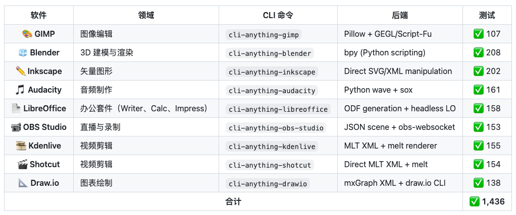
Task: Click the CLI 命令 column header
Action: coord(278,16)
